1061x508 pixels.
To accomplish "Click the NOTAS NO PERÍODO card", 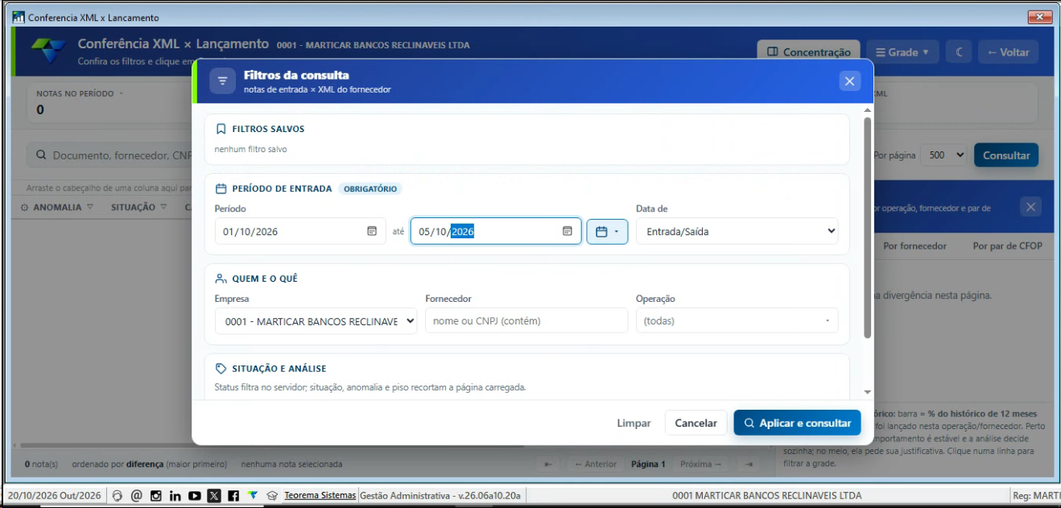I will coord(109,101).
